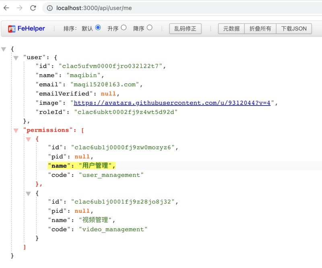
Task: Click the 下载JSON download button
Action: (294, 29)
